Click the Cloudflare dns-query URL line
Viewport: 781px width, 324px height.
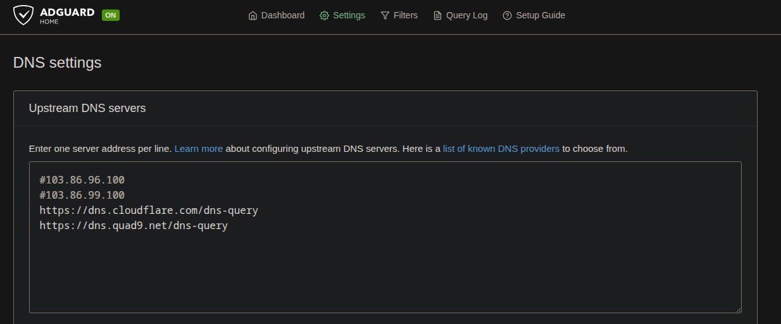point(149,210)
